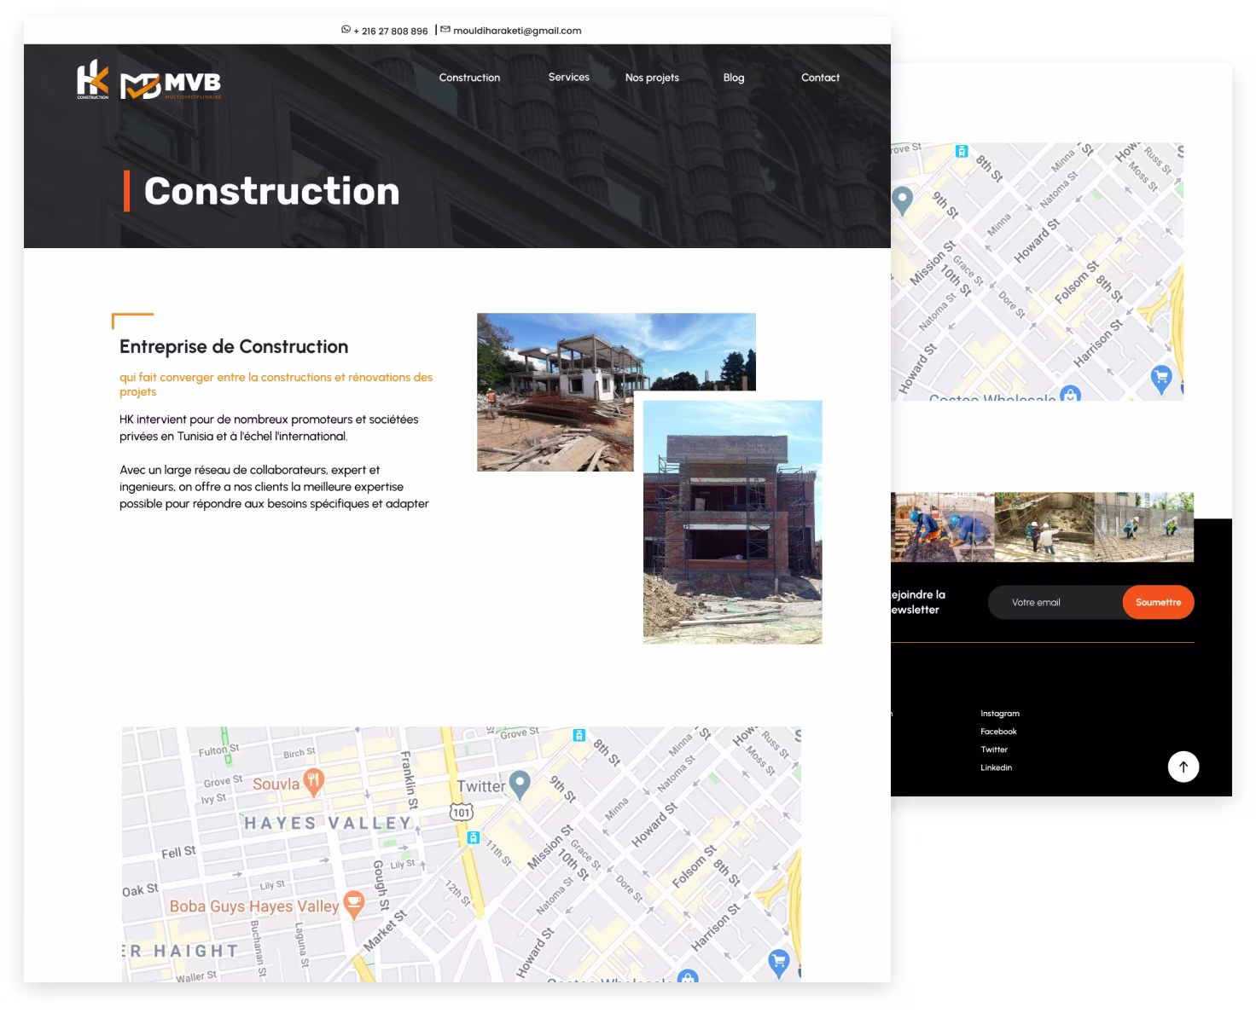
Task: Open the Instagram footer link
Action: pos(1000,714)
